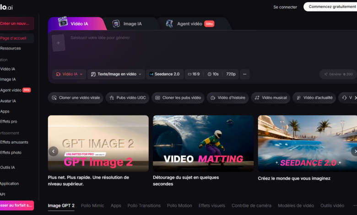Select the Contrôle de caméra section tab
This screenshot has width=357, height=215.
[x=251, y=206]
